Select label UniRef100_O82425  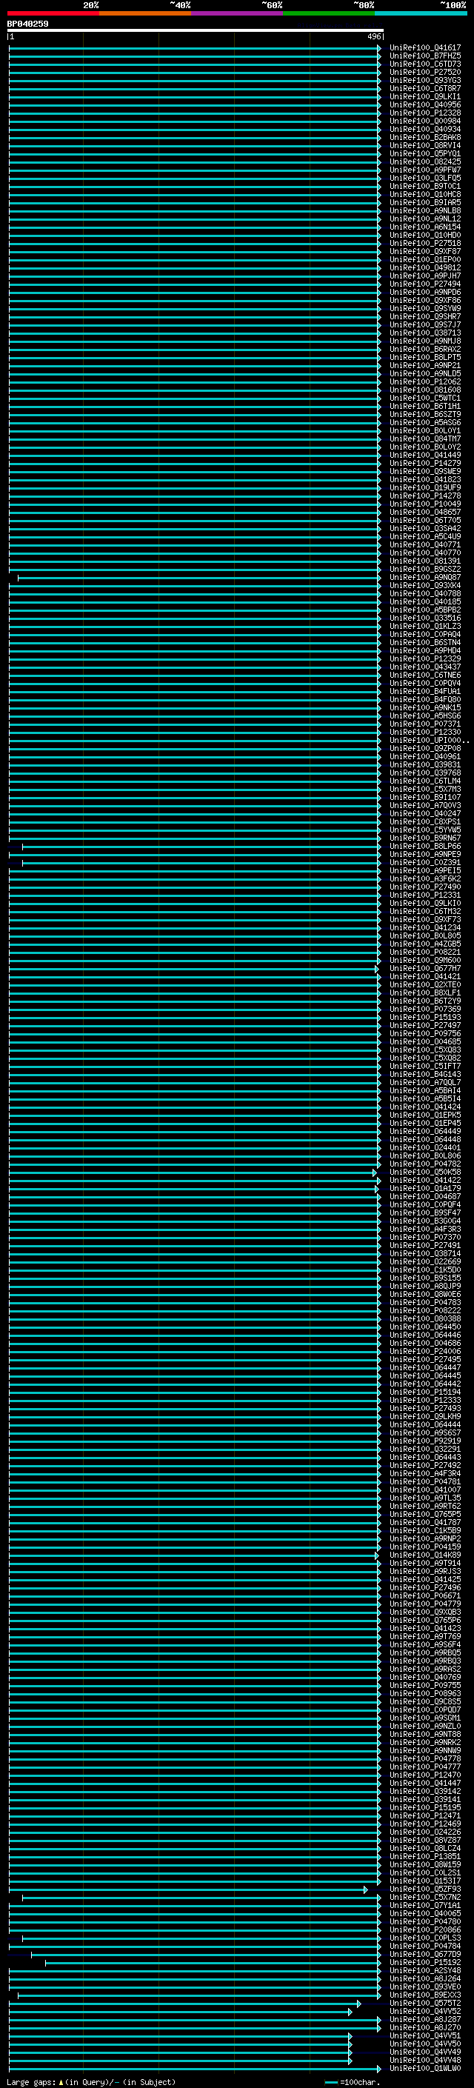tap(425, 162)
